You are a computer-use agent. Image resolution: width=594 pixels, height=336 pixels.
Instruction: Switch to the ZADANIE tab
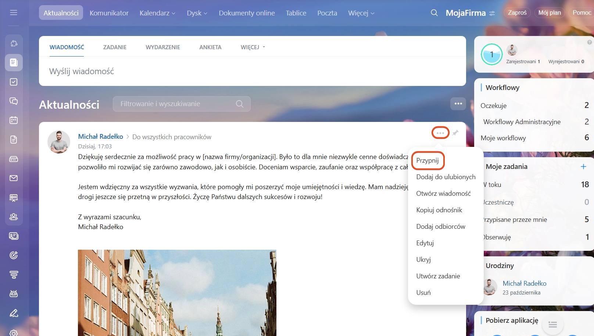(x=115, y=47)
